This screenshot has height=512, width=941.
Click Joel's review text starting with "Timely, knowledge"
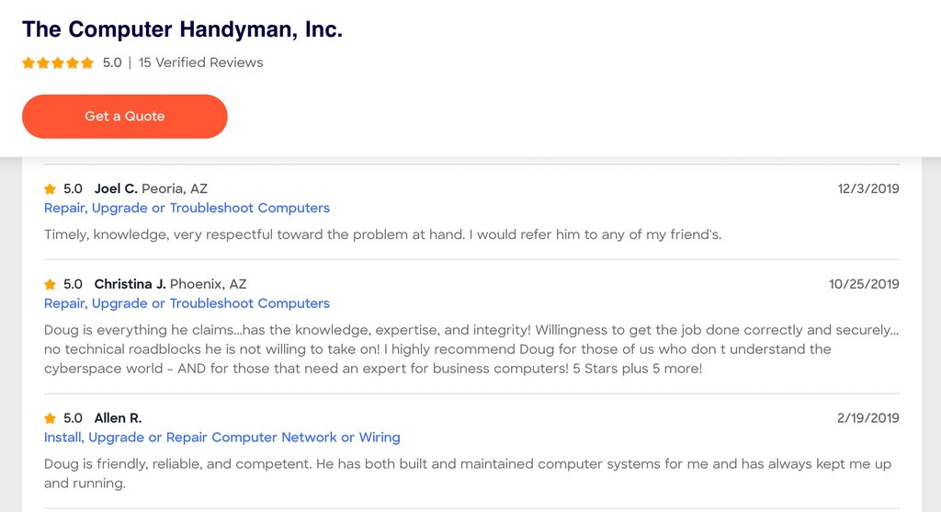coord(382,234)
